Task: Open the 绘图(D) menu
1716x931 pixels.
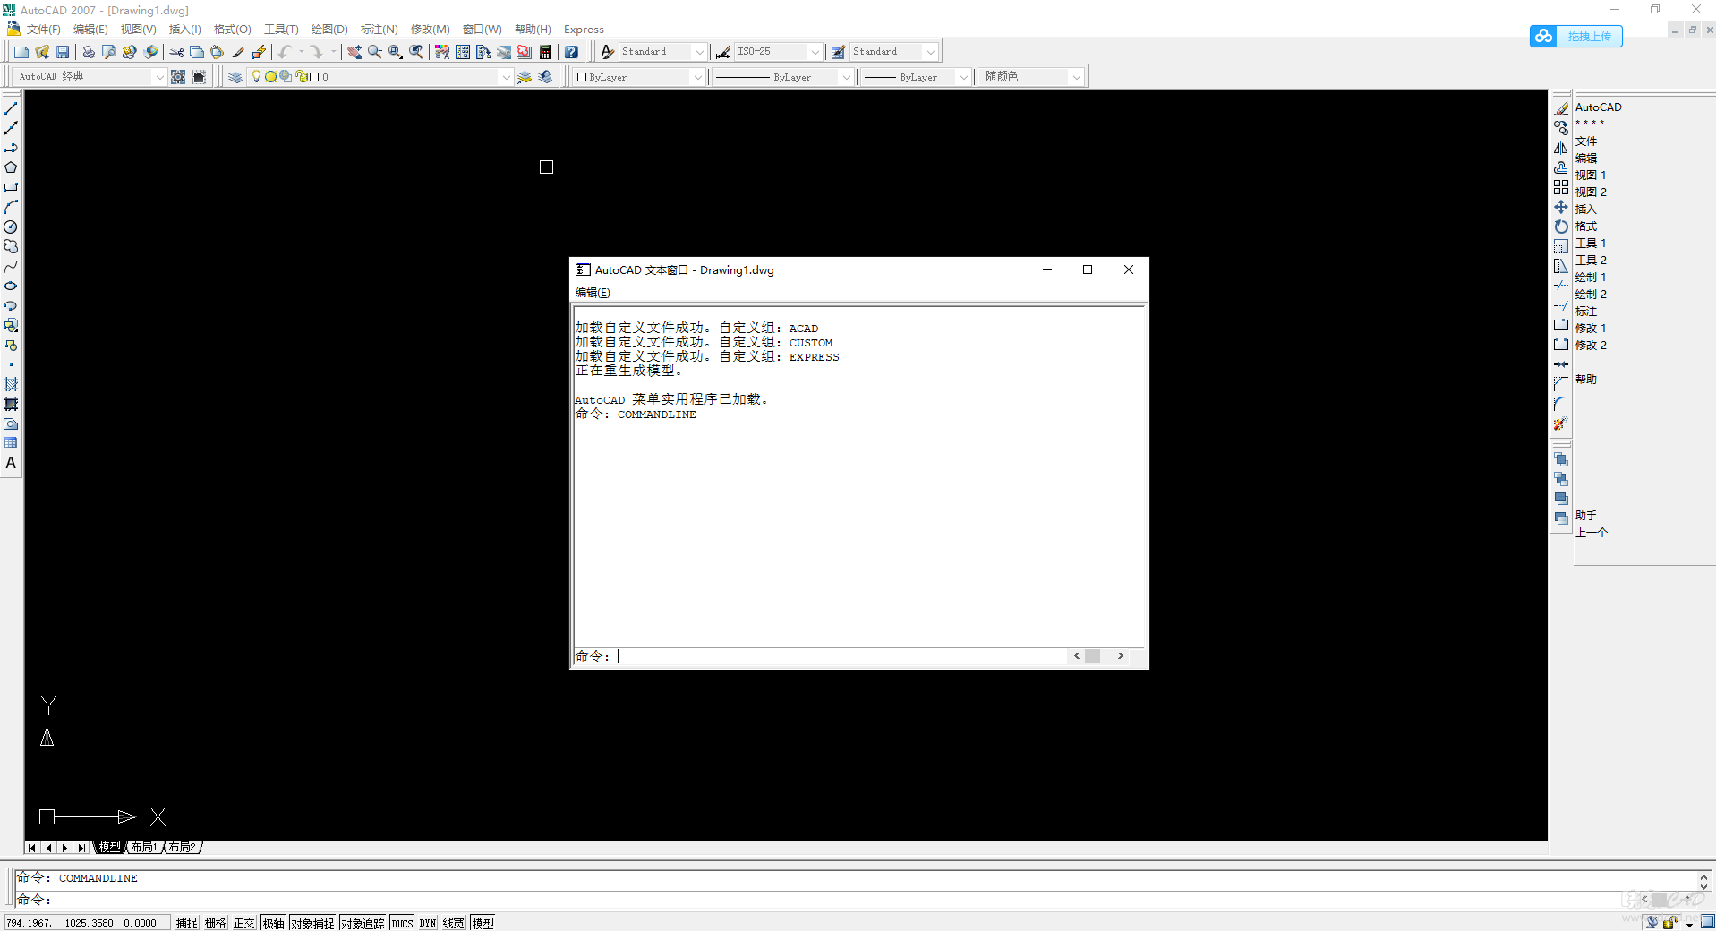Action: pos(329,30)
